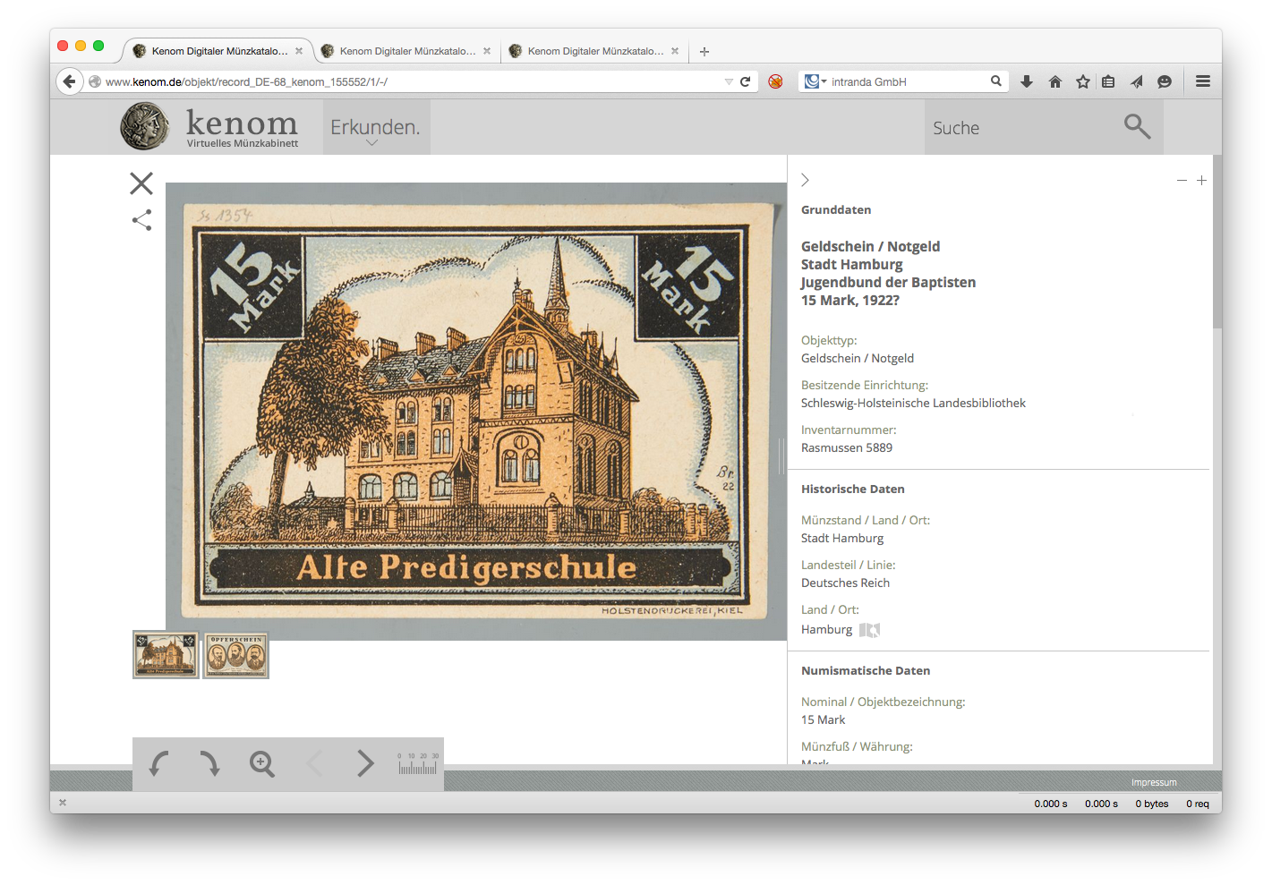Image resolution: width=1272 pixels, height=885 pixels.
Task: Open URL history dropdown arrow
Action: [x=729, y=81]
